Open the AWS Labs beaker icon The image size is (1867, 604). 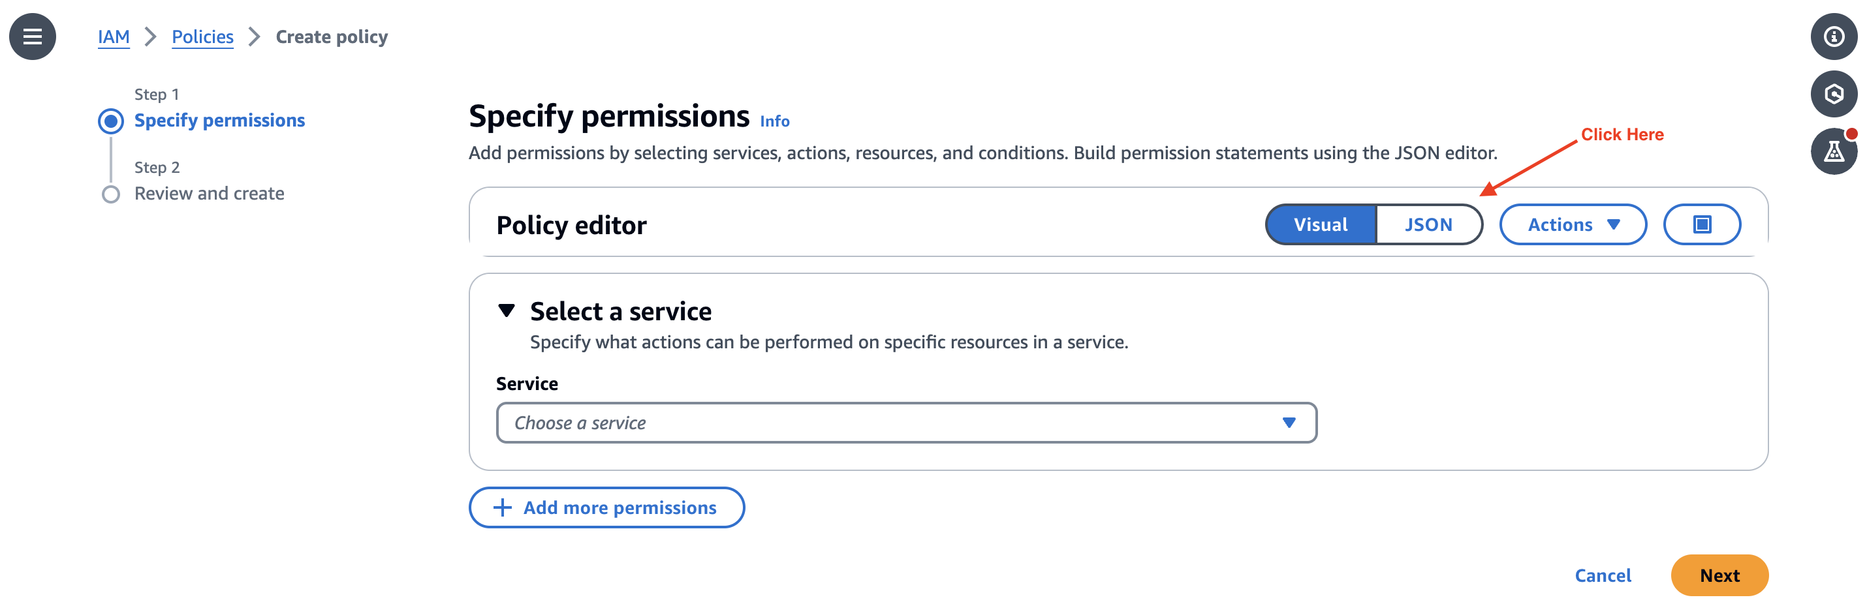1834,150
